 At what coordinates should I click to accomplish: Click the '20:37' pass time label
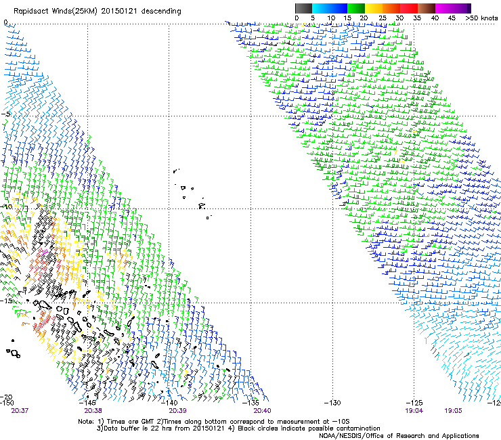20,410
